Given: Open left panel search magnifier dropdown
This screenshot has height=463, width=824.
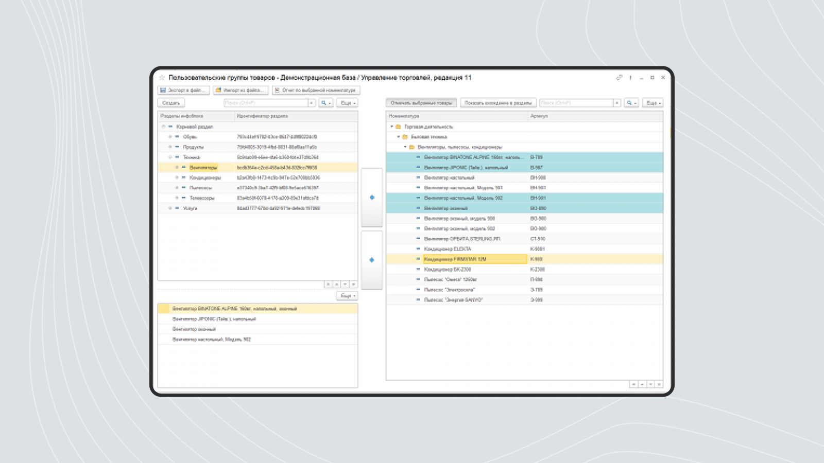Looking at the screenshot, I should [326, 103].
